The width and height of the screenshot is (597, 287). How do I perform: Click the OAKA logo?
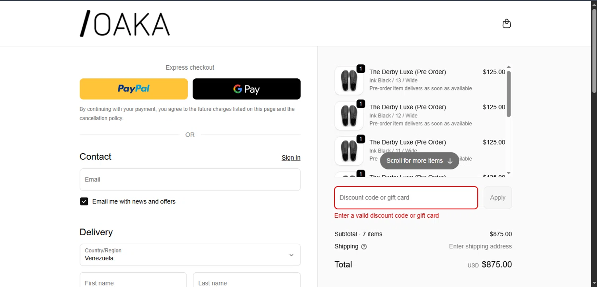[x=125, y=24]
